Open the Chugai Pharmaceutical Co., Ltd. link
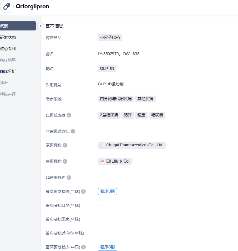 [134, 145]
